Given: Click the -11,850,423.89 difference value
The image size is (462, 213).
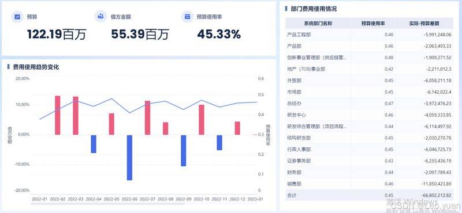Looking at the screenshot, I should (437, 184).
